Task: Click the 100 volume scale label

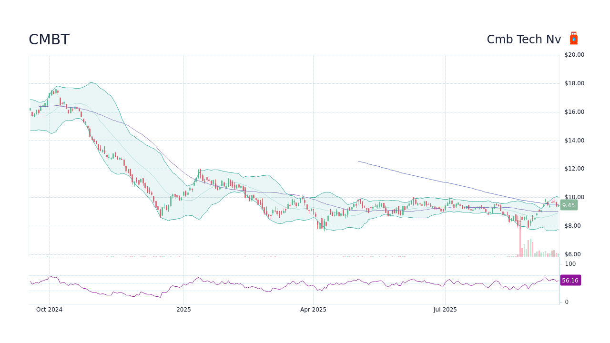Action: coord(570,264)
